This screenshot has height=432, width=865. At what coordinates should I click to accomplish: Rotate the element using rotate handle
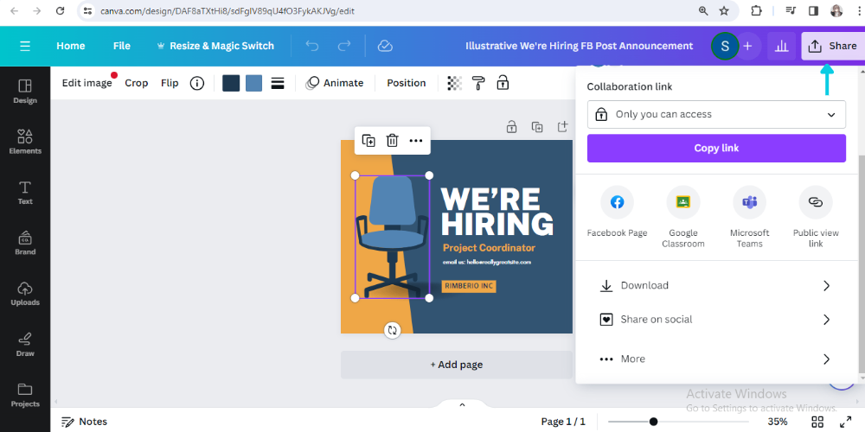pyautogui.click(x=392, y=331)
